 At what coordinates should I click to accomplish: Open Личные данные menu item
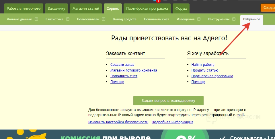point(19,19)
